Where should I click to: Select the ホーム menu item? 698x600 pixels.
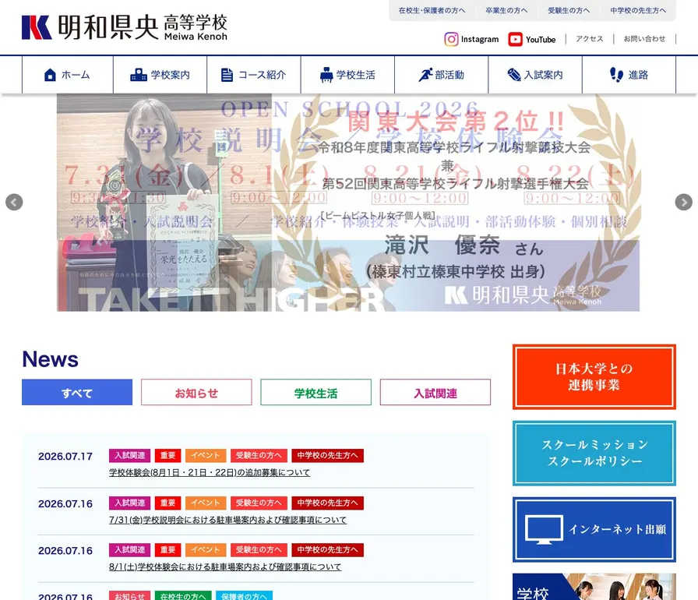pyautogui.click(x=68, y=75)
